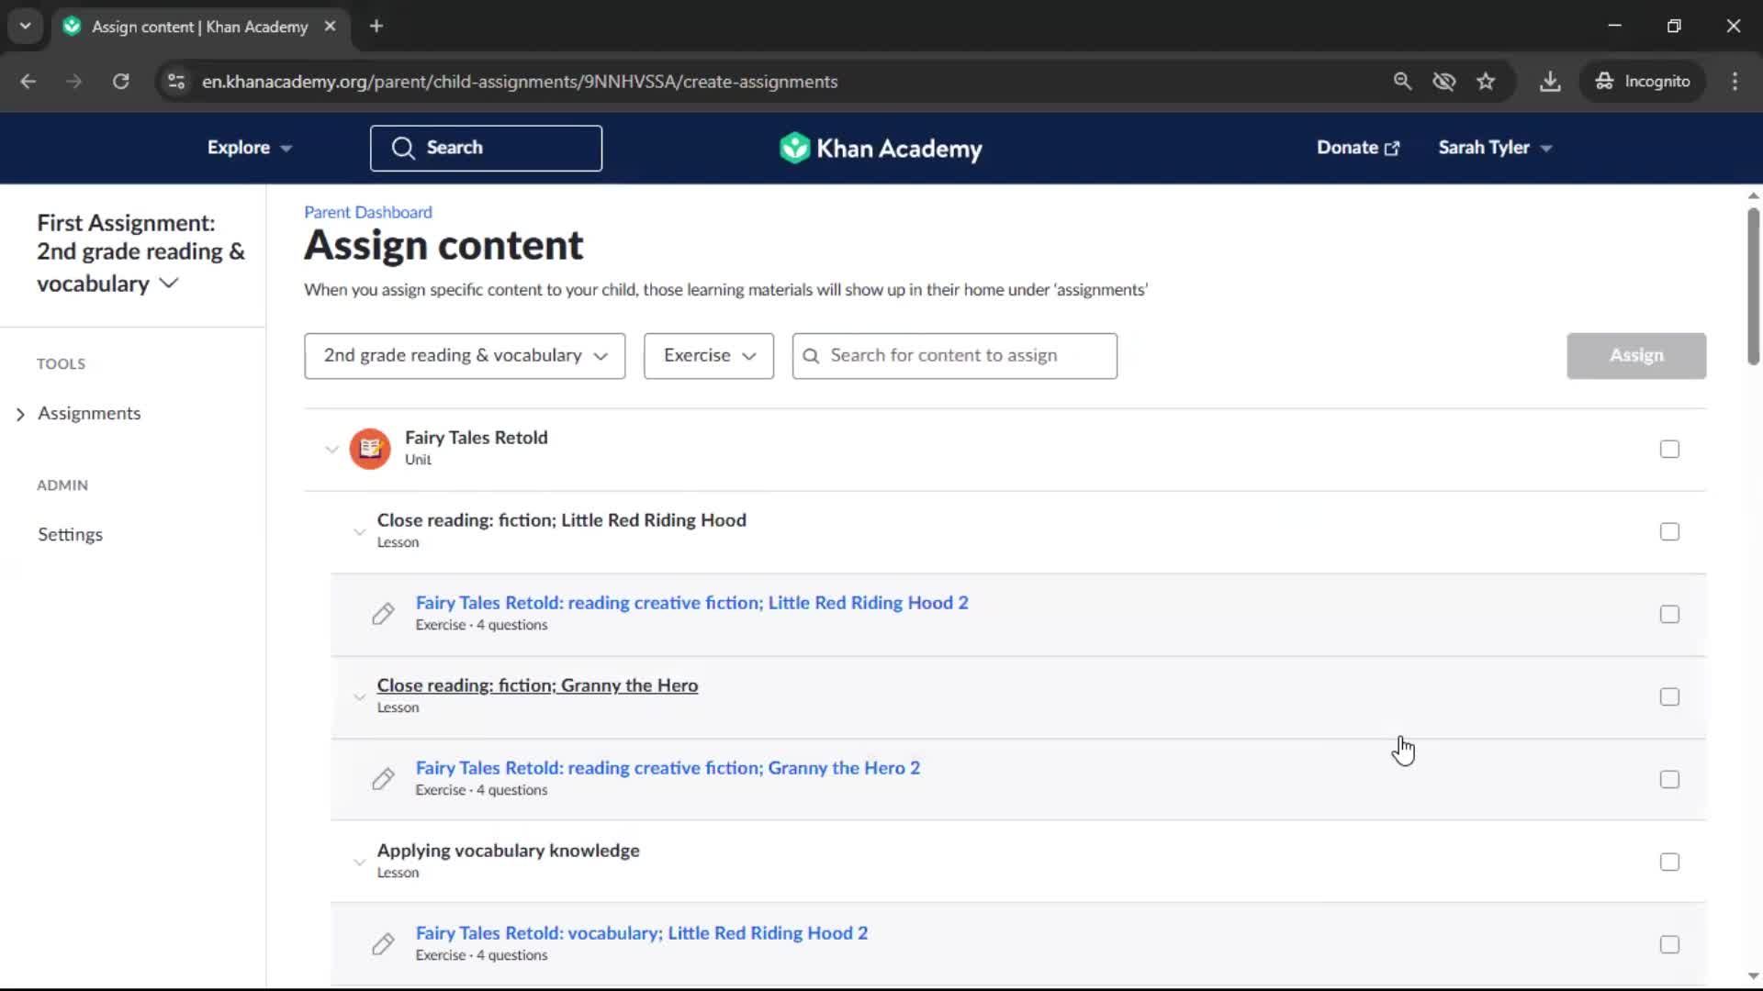Viewport: 1763px width, 991px height.
Task: Click the Incognito indicator
Action: tap(1644, 82)
